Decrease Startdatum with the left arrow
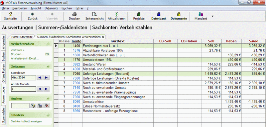This screenshot has width=266, height=127. tap(40, 78)
